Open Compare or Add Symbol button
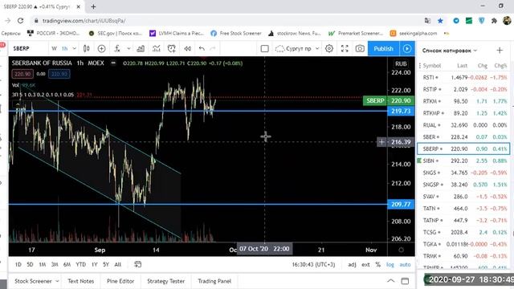This screenshot has height=289, width=514. tap(102, 48)
